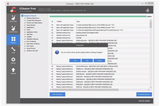160x106 pixels.
Task: Open the Options gear section
Action: (x=13, y=61)
